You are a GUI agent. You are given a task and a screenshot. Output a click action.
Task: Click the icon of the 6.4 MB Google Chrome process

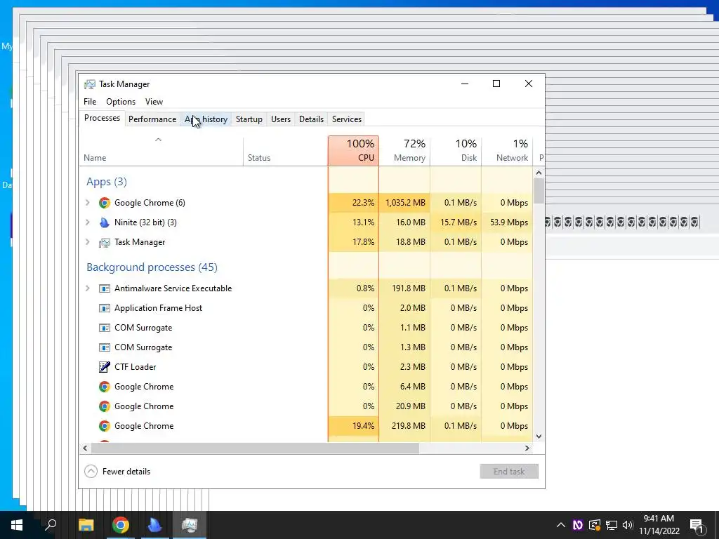click(105, 387)
